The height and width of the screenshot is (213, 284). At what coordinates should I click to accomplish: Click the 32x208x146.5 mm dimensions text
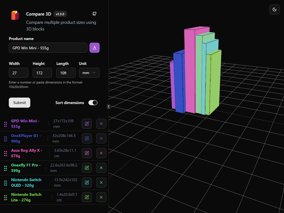(64, 138)
